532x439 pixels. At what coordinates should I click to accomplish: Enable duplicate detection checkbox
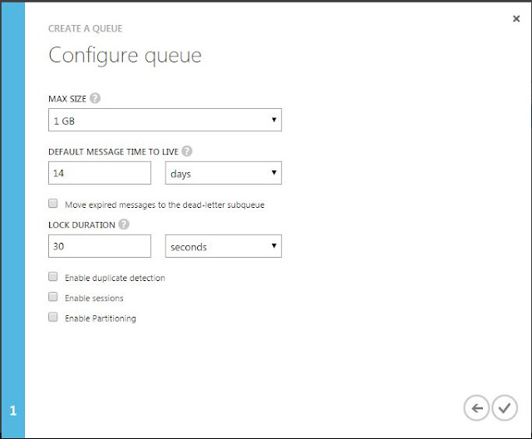pos(53,277)
